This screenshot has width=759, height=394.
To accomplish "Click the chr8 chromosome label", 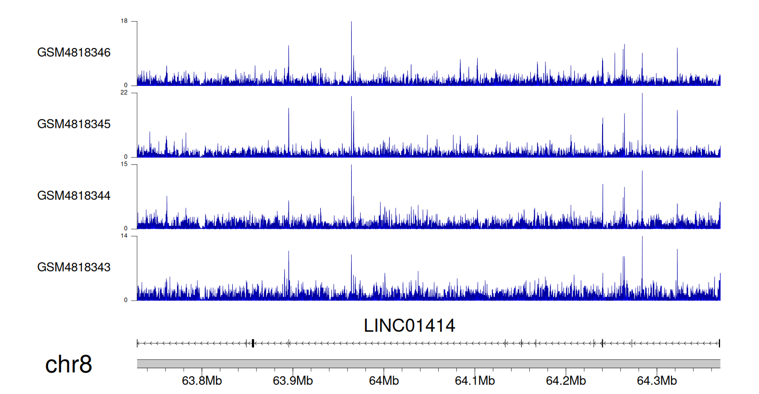I will [69, 364].
